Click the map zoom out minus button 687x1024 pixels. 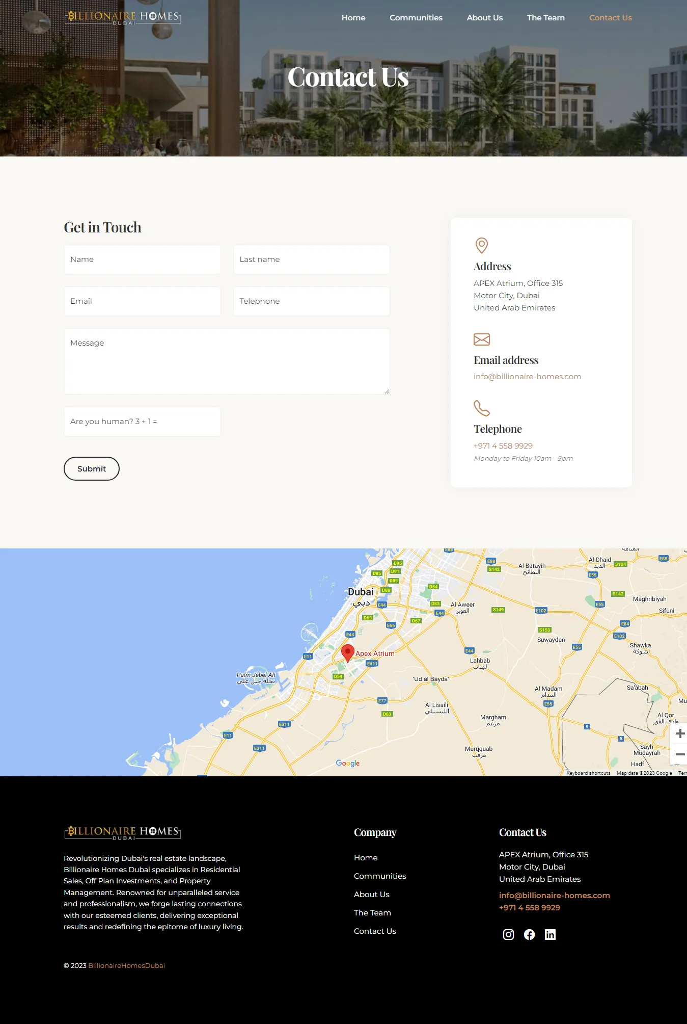coord(680,754)
